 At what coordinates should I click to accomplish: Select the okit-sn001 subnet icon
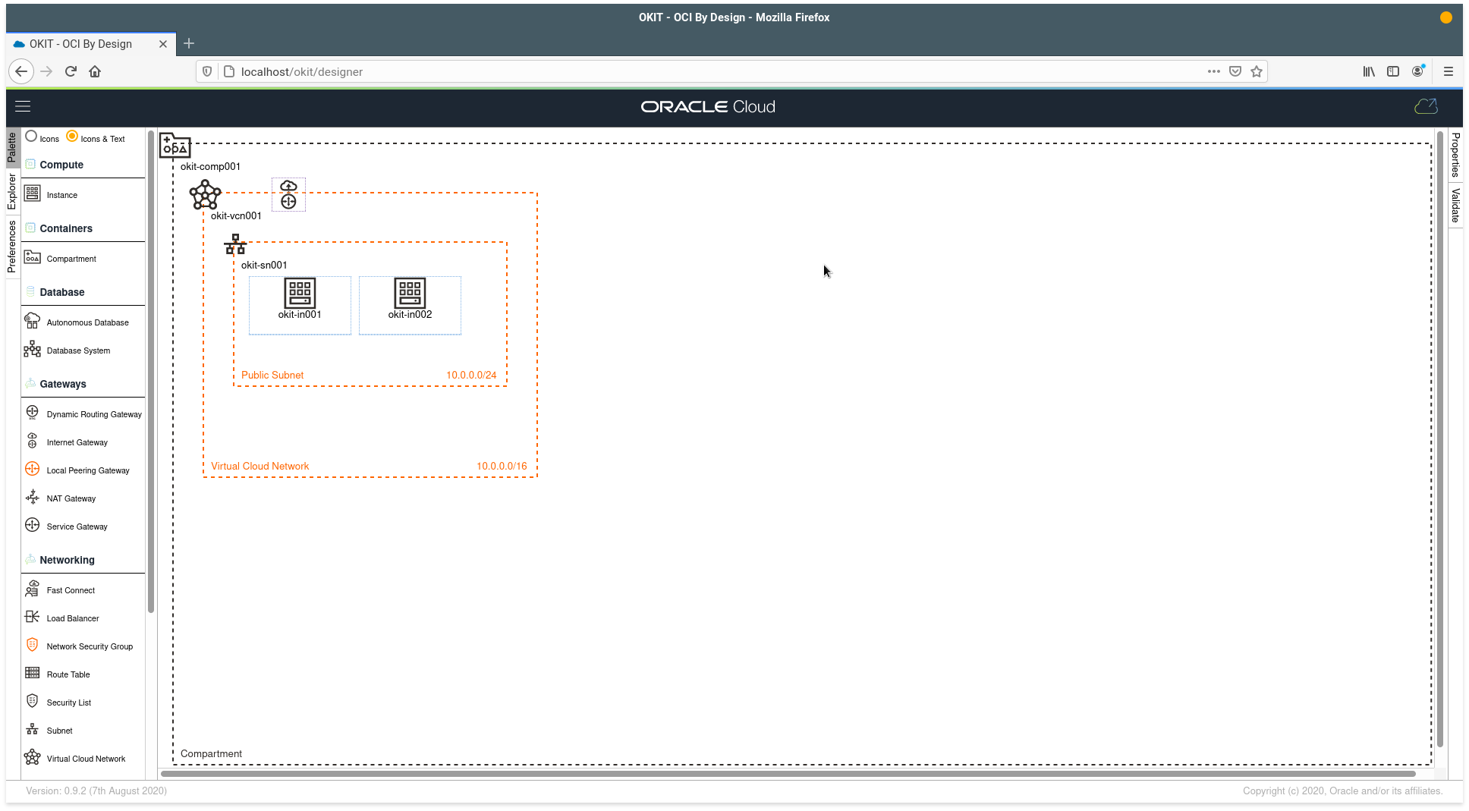pyautogui.click(x=235, y=244)
